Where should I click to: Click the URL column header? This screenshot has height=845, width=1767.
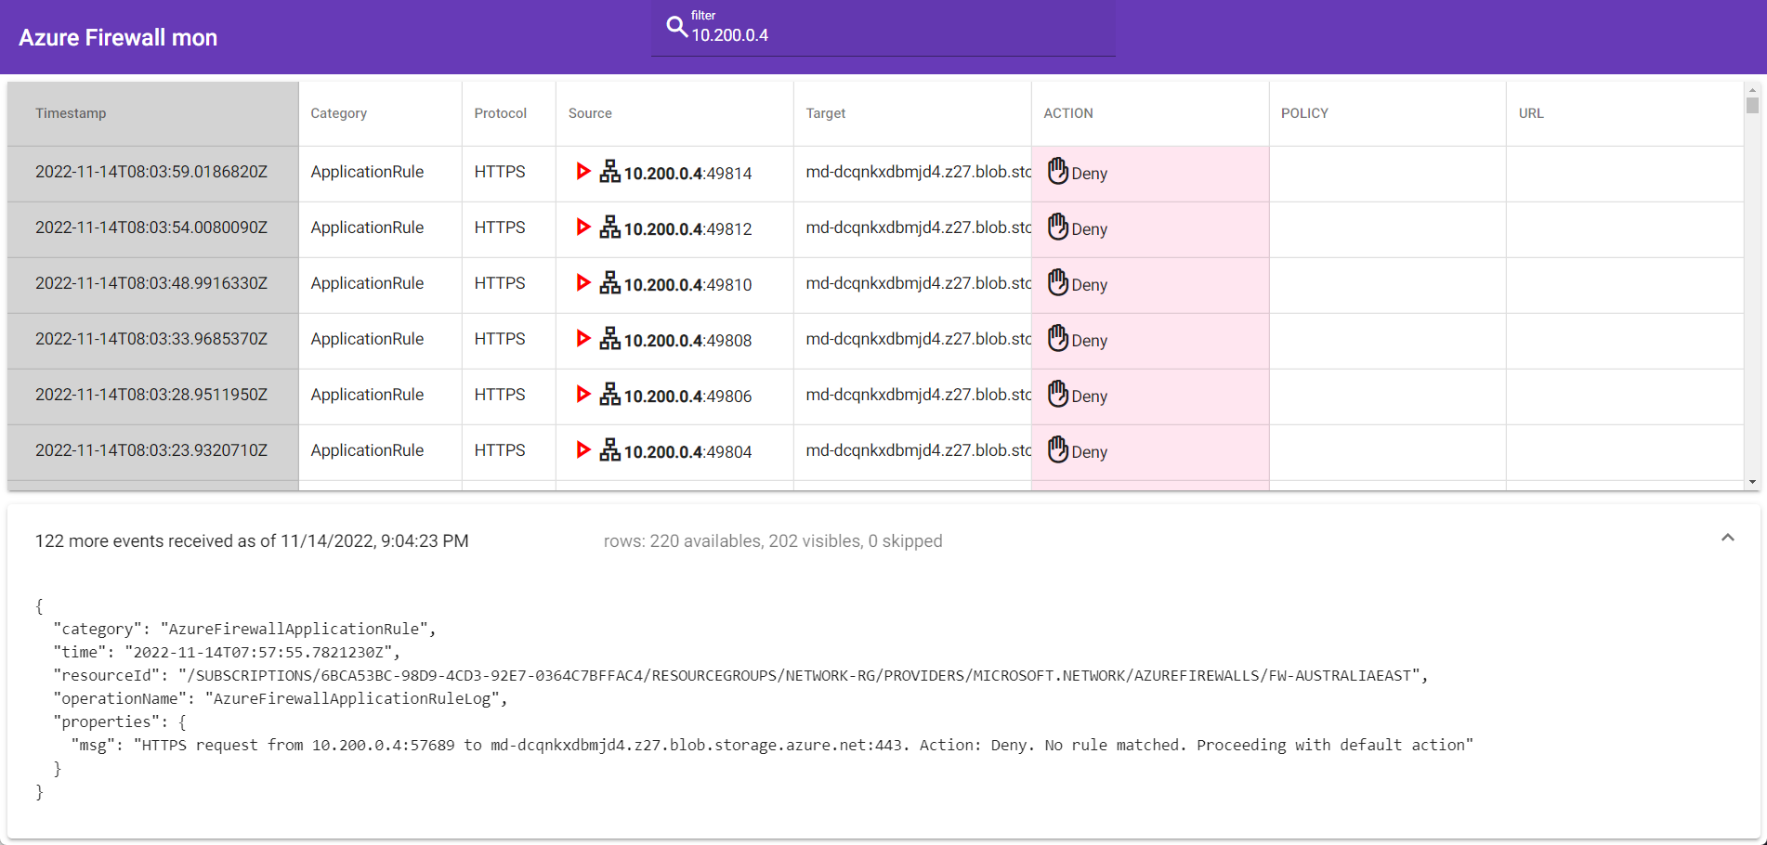(x=1625, y=113)
